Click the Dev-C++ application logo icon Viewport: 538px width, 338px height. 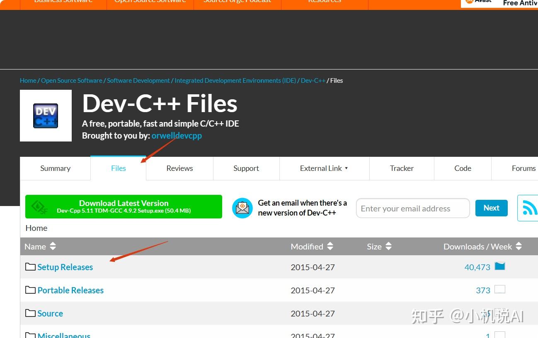(46, 115)
